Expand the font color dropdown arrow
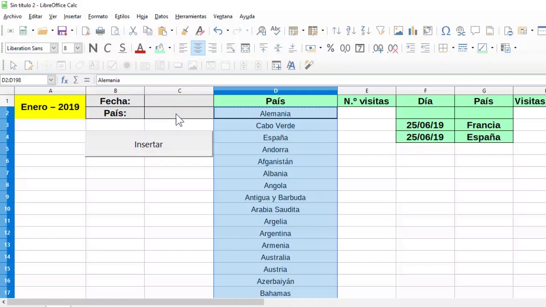The height and width of the screenshot is (307, 546). click(150, 48)
